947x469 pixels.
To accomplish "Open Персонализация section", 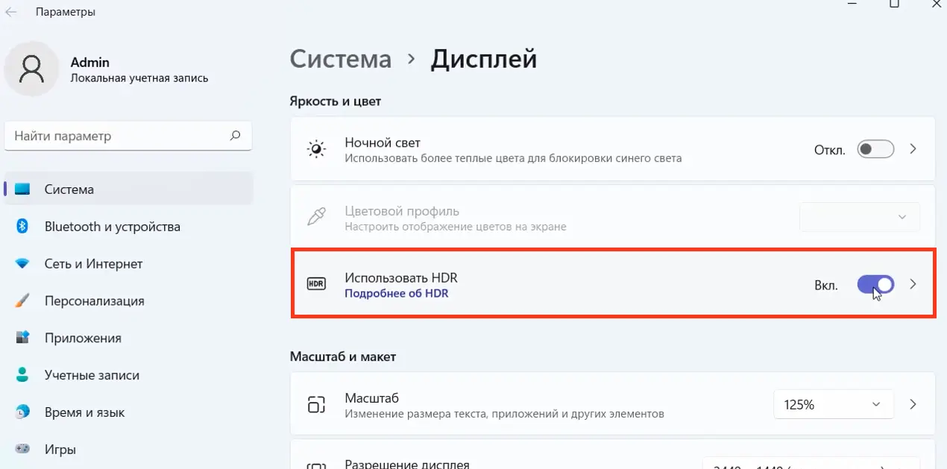I will click(x=128, y=301).
